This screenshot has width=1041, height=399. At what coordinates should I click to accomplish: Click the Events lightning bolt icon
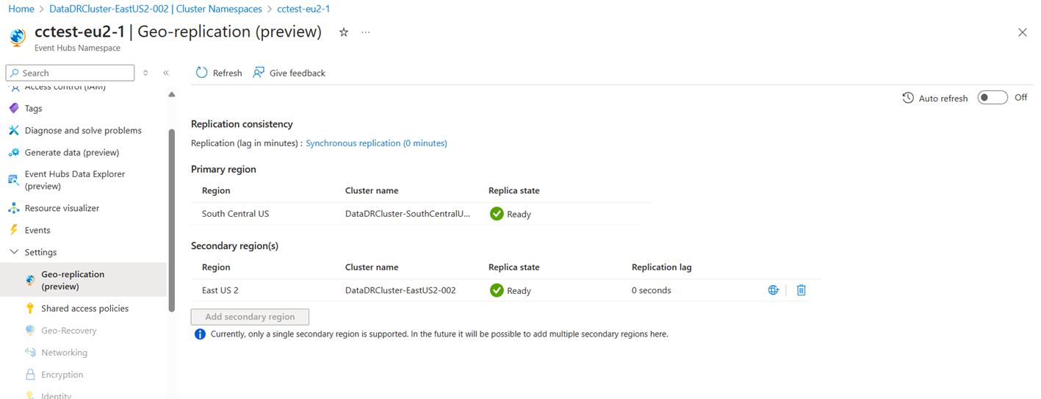(x=13, y=230)
